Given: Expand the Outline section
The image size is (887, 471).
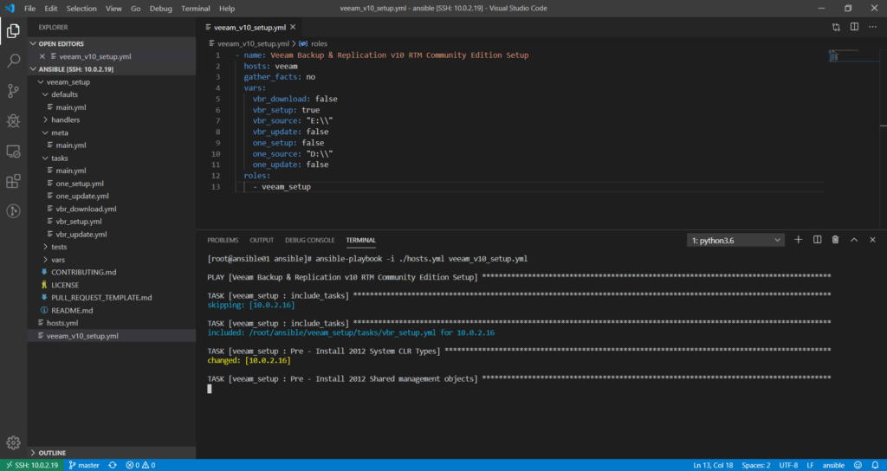Looking at the screenshot, I should [52, 453].
